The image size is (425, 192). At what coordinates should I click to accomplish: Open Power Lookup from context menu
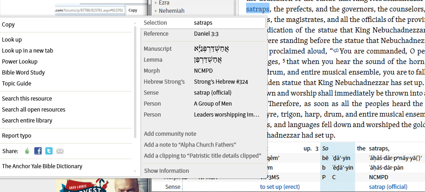coord(20,62)
